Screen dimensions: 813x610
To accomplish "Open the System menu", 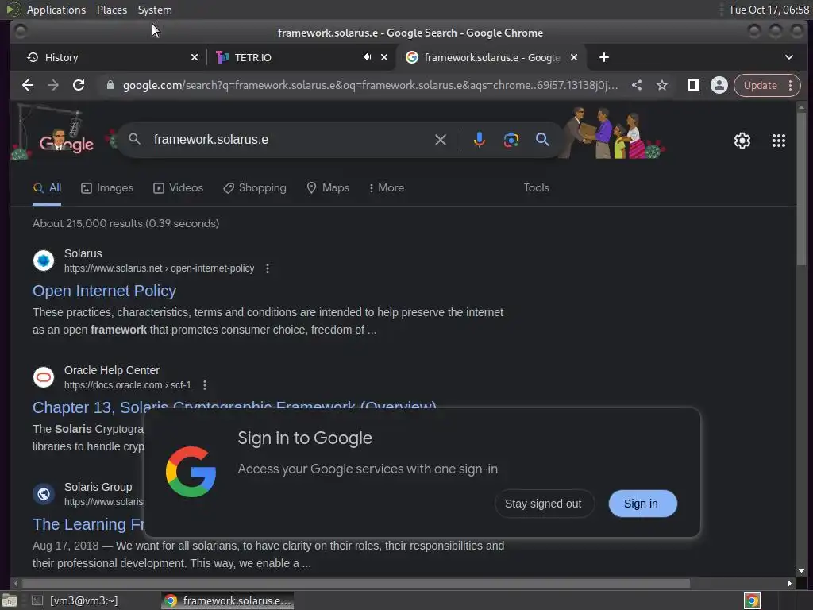I will (155, 10).
